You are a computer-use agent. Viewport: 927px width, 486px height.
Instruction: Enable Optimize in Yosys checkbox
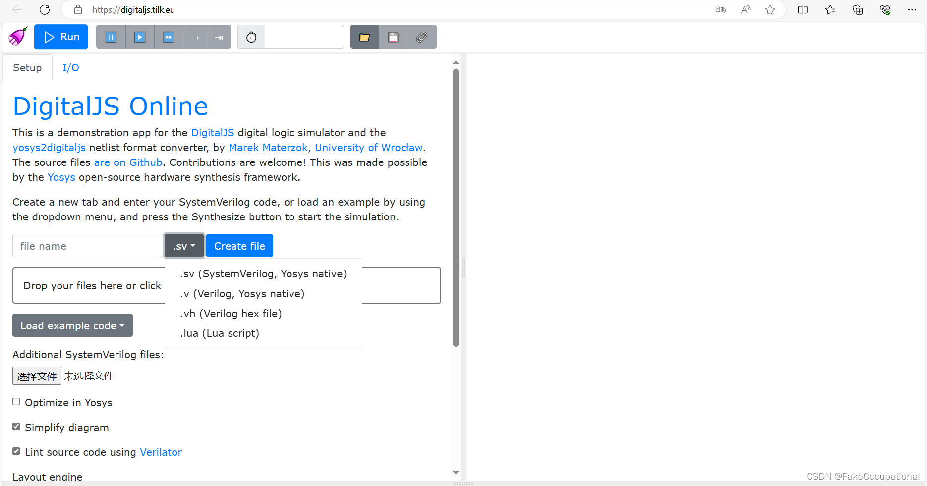[16, 402]
